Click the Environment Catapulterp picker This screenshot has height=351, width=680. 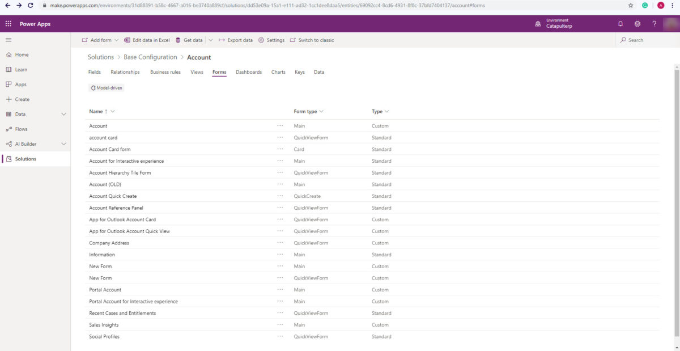click(553, 23)
